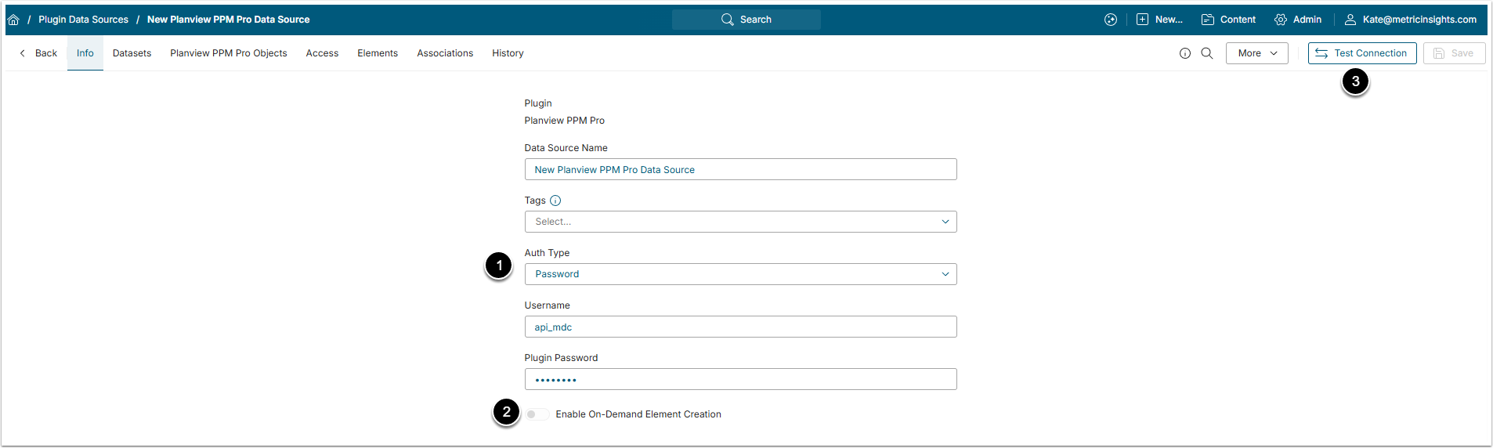Viewport: 1493px width, 448px height.
Task: Click the Test Connection button
Action: point(1361,53)
